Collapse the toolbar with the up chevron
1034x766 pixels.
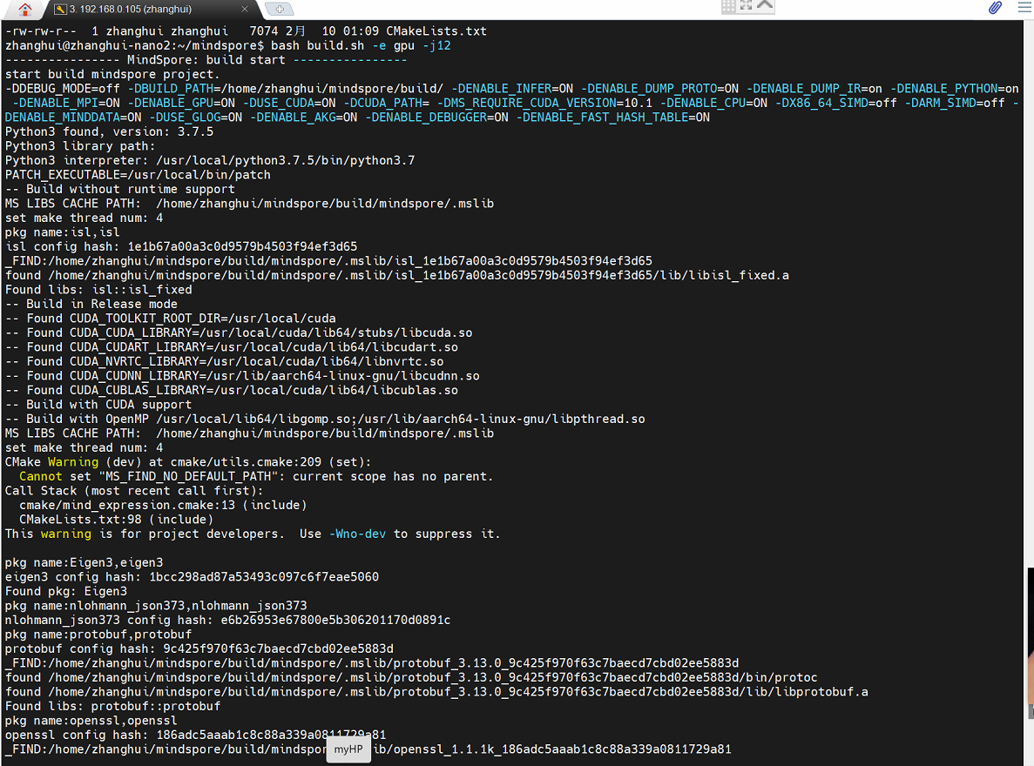click(765, 5)
